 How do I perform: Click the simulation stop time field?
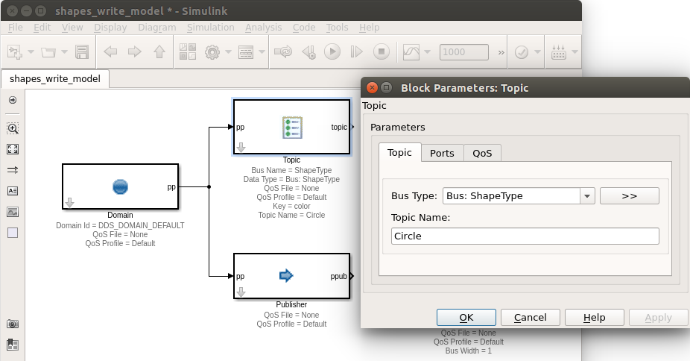pos(463,52)
